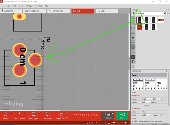Select the first barrel jack part thumbnail

click(140, 20)
